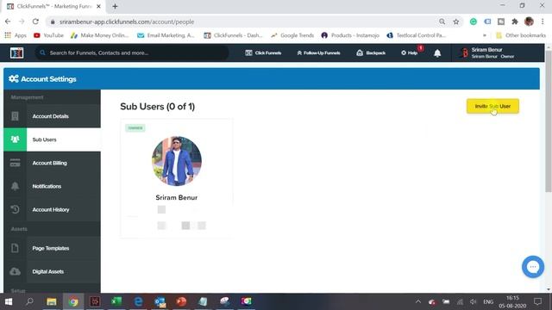Go back with the browser back arrow

click(8, 22)
